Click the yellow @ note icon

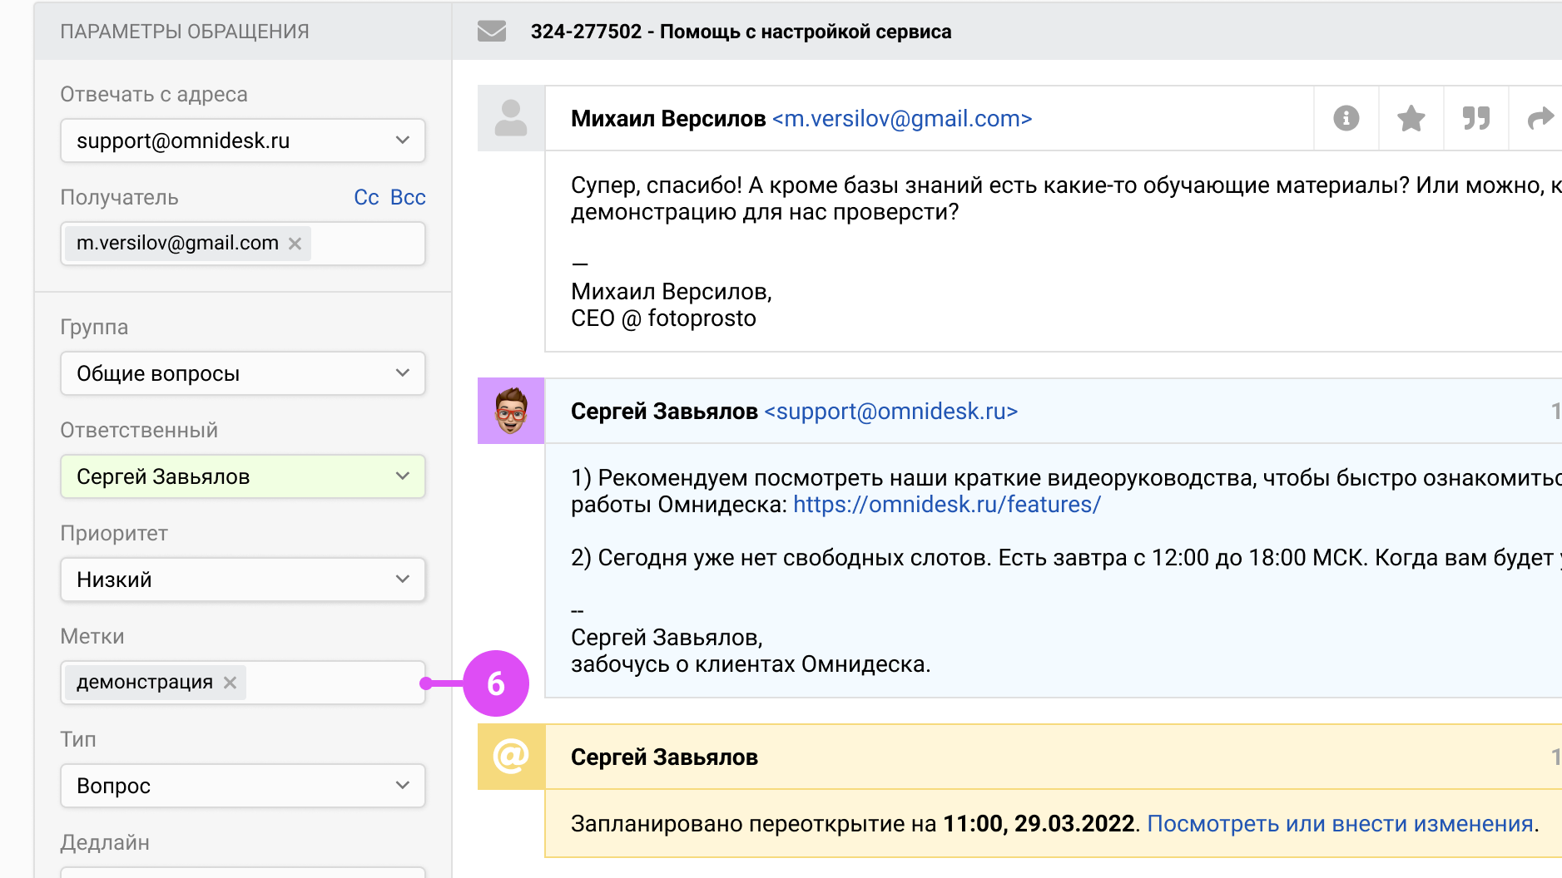point(511,757)
